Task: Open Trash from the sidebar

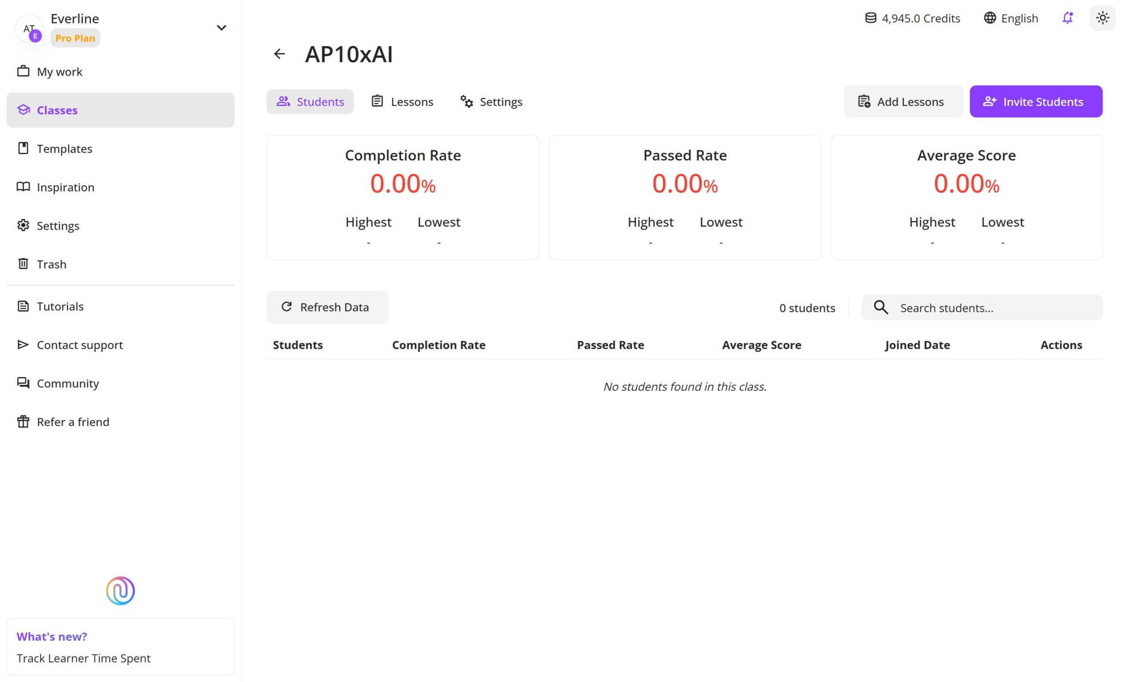Action: tap(51, 264)
